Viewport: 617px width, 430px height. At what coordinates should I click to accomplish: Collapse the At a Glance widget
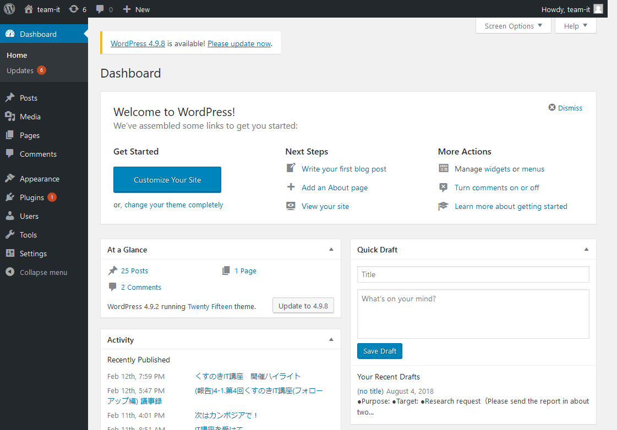point(331,250)
